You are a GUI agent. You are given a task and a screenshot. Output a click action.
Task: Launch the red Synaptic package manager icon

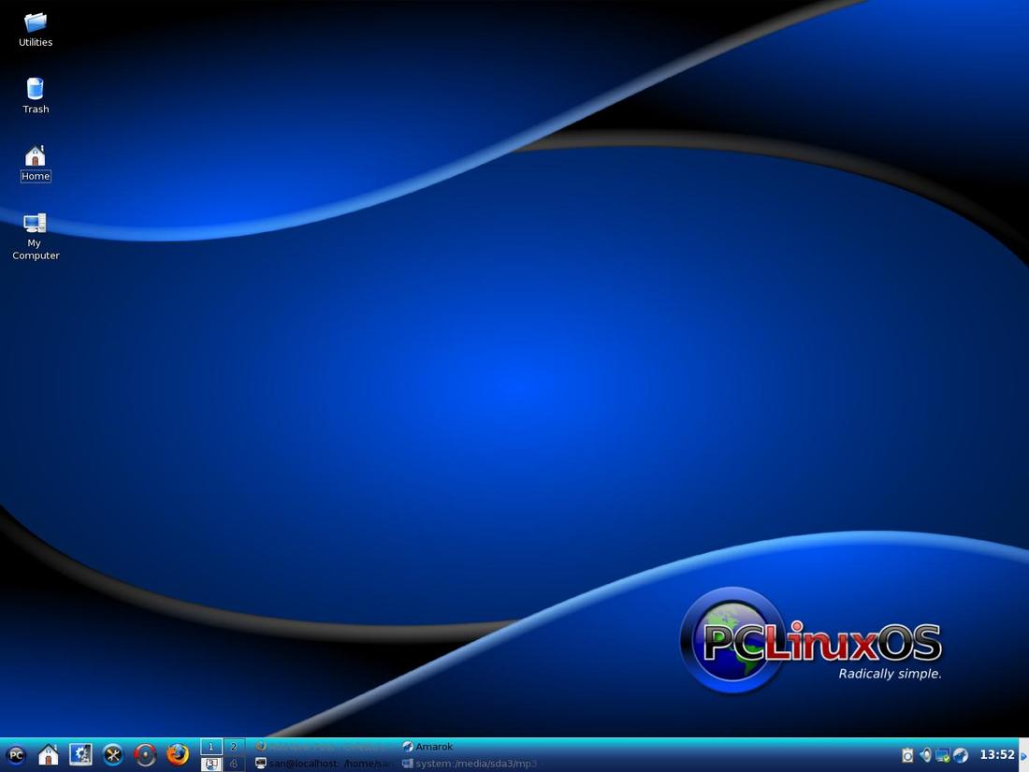click(145, 755)
